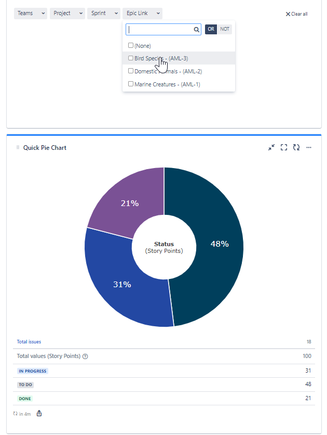327x435 pixels.
Task: Open the Project filter dropdown
Action: (67, 13)
